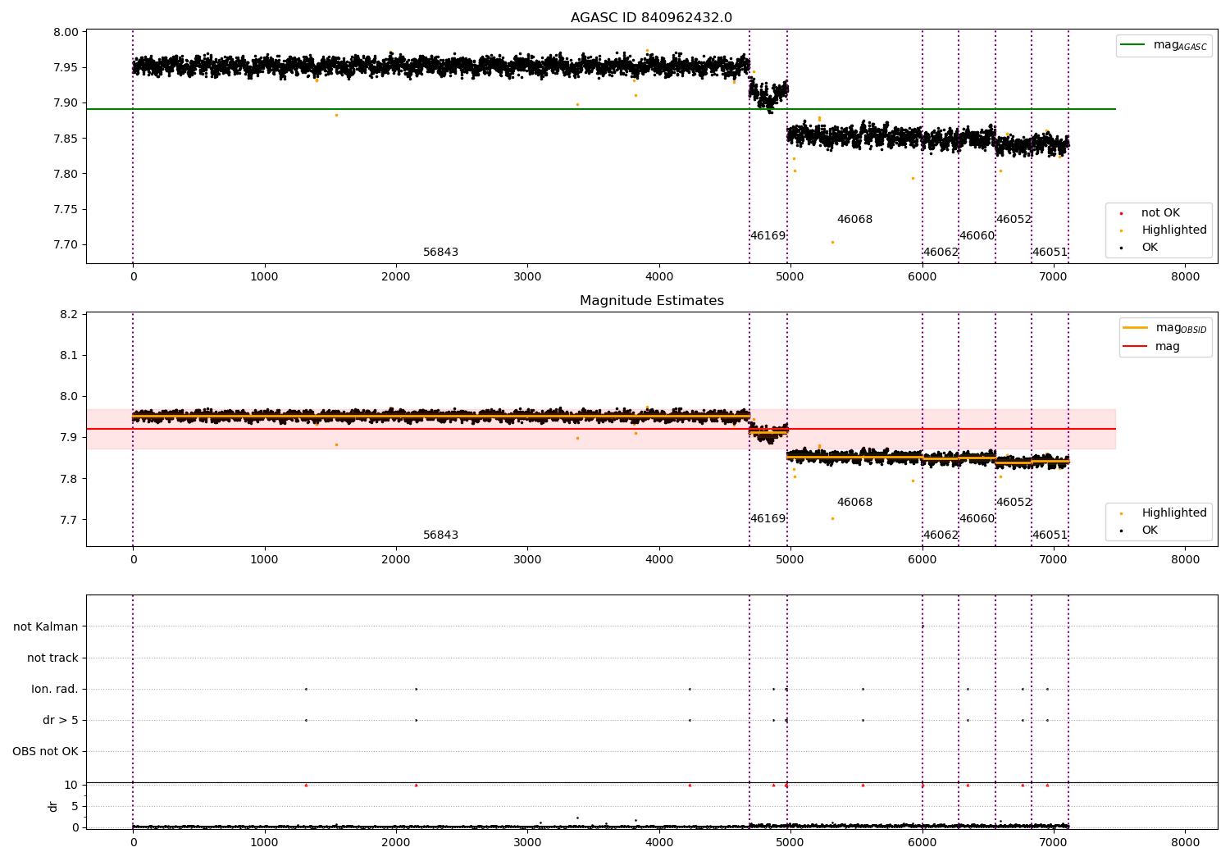Click the orange line sample beside mag OBSID
This screenshot has height=861, width=1230.
pyautogui.click(x=1135, y=328)
